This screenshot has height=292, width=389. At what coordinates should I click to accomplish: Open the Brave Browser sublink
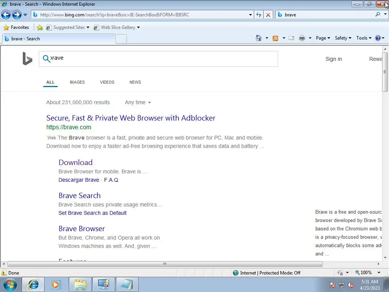(x=82, y=229)
